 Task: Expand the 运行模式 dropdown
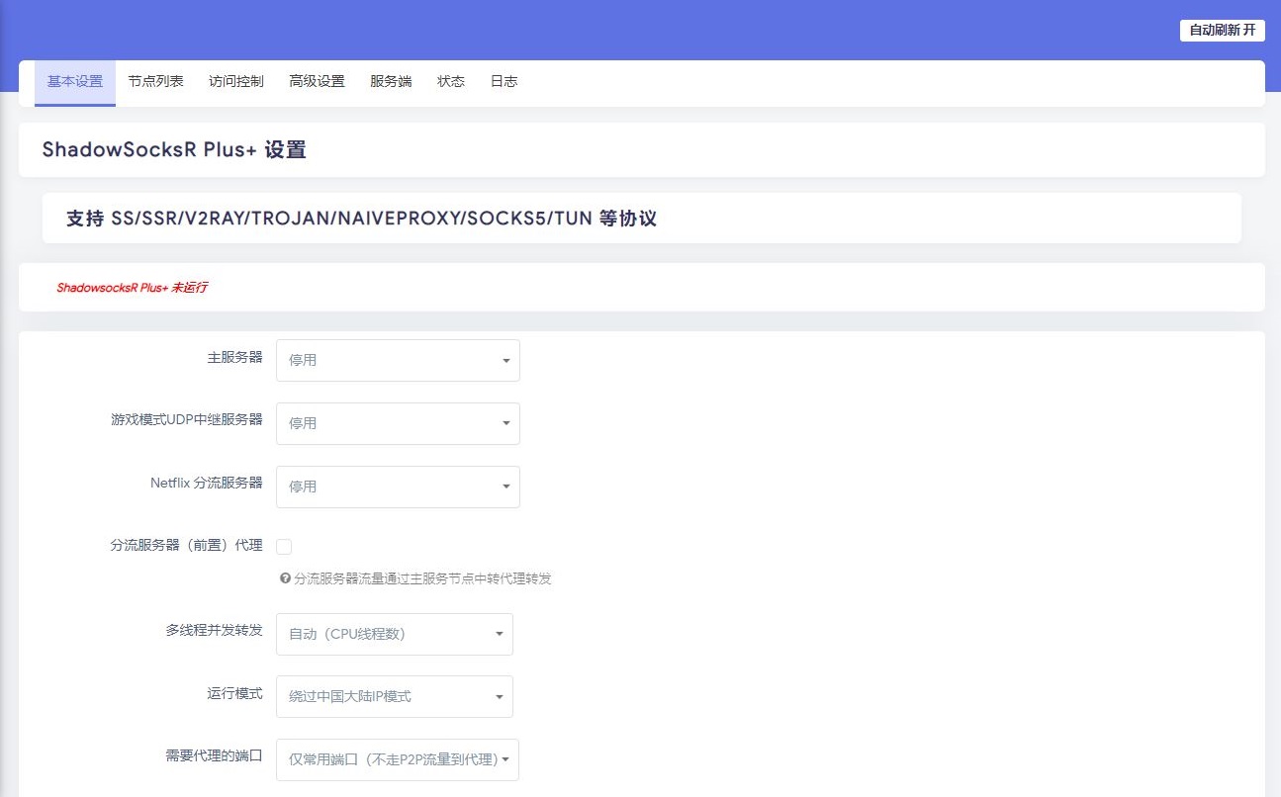395,696
